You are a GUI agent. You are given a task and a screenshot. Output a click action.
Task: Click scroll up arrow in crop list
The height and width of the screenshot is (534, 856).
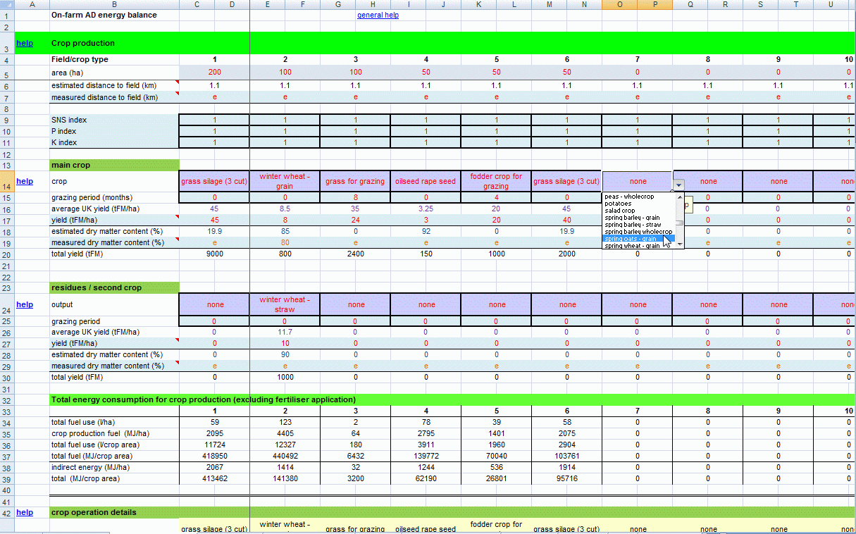pos(679,197)
